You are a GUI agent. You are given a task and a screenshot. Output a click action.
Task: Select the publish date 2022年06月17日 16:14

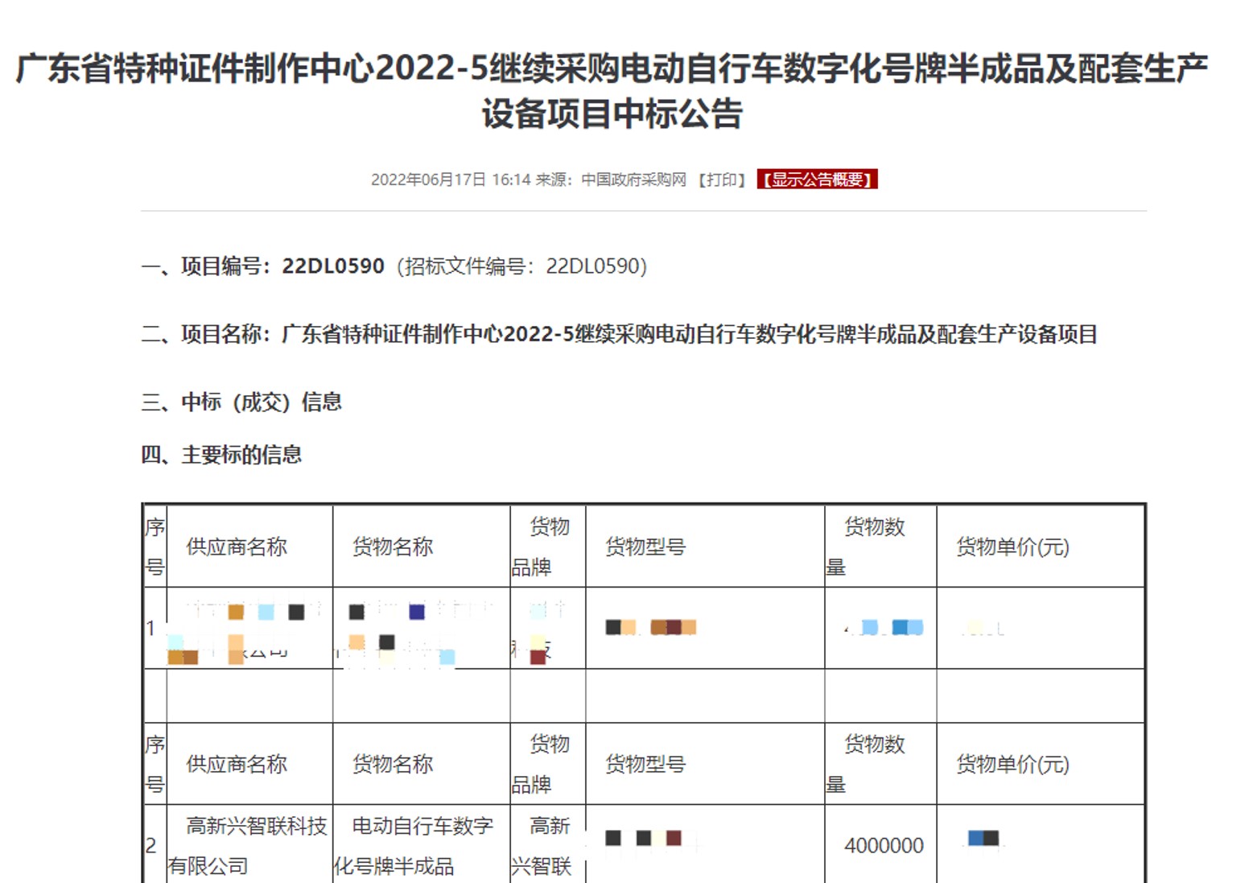450,179
